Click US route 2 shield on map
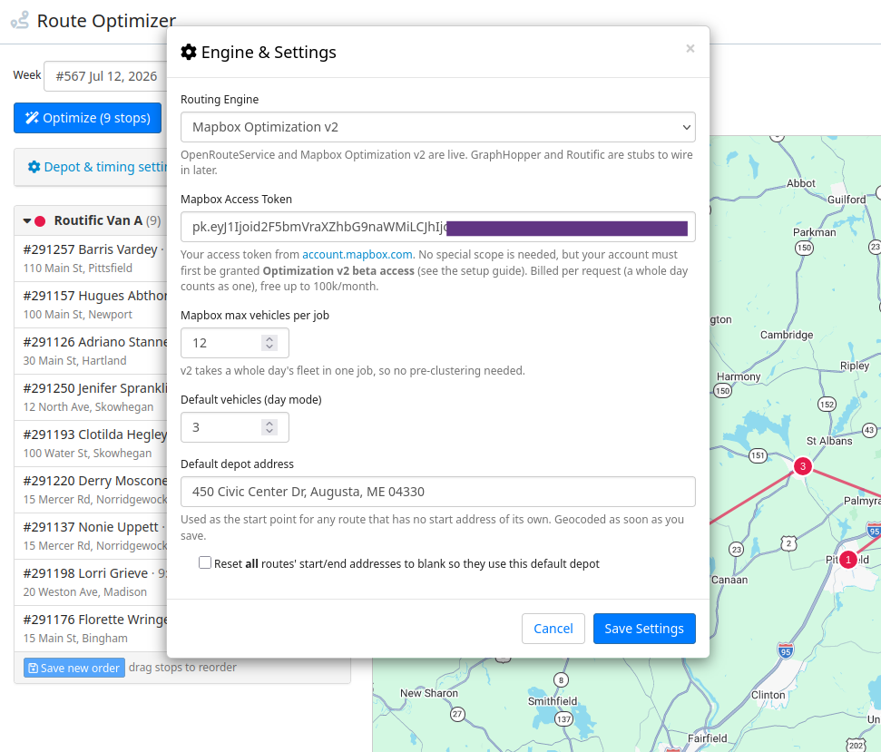This screenshot has width=881, height=752. pos(788,543)
